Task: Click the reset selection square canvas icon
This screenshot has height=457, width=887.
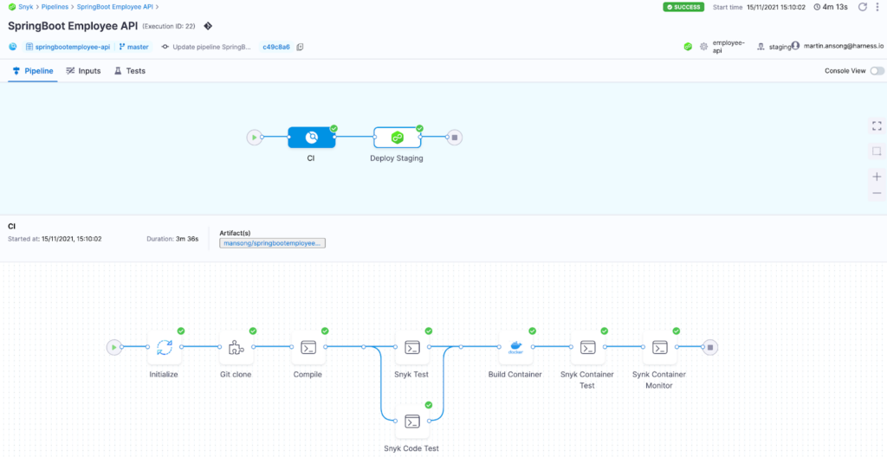Action: 877,151
